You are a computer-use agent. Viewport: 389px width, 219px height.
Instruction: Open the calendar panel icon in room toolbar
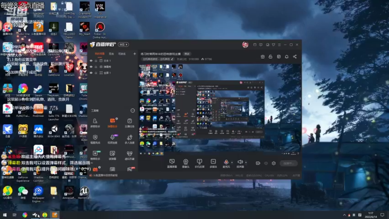[x=279, y=56]
